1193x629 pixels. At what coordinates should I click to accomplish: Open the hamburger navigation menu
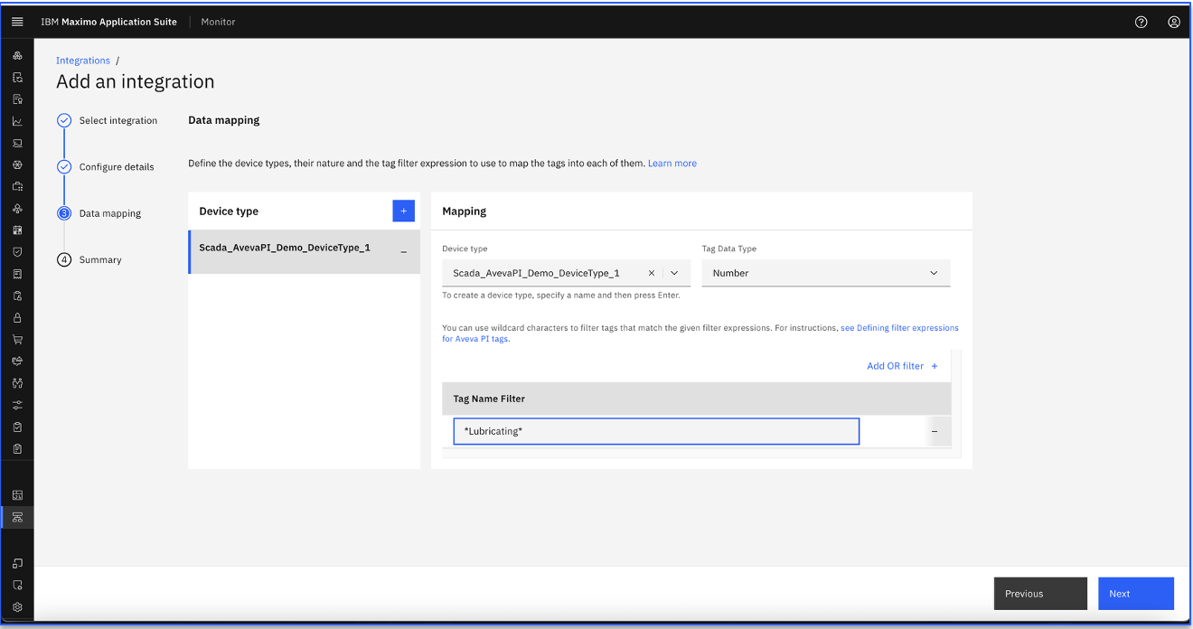pos(17,22)
